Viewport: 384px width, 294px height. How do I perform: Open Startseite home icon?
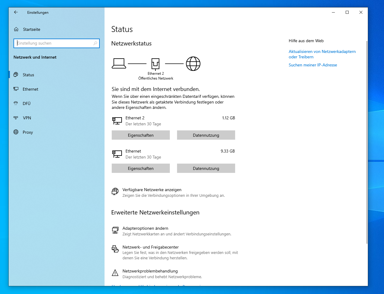[16, 29]
